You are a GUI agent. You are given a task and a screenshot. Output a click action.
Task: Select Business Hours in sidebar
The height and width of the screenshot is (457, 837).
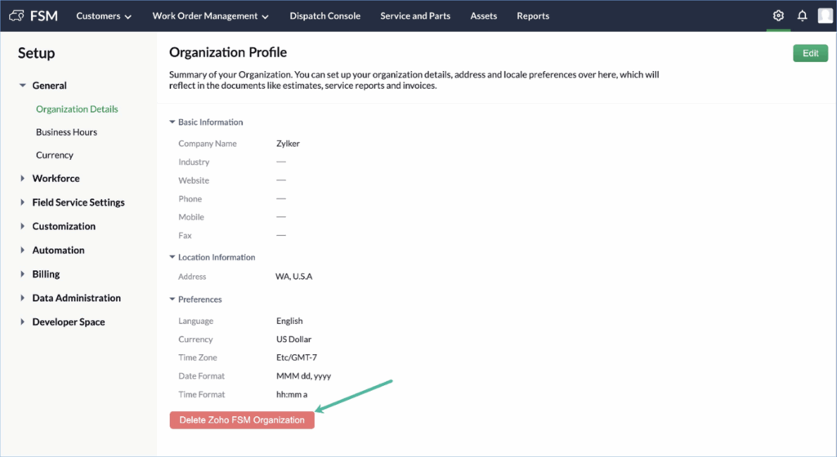(66, 132)
